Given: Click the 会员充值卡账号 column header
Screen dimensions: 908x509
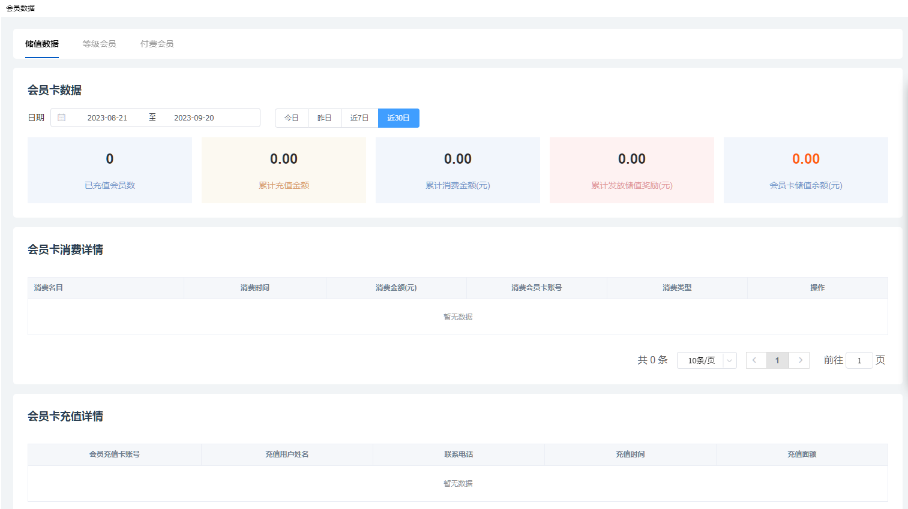Looking at the screenshot, I should pyautogui.click(x=115, y=454).
